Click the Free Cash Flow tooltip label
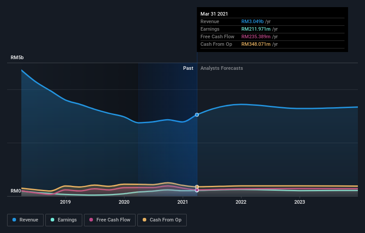This screenshot has width=365, height=233. coord(217,36)
